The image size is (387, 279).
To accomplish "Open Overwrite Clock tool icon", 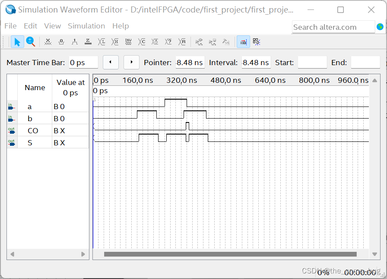I will pyautogui.click(x=155, y=42).
